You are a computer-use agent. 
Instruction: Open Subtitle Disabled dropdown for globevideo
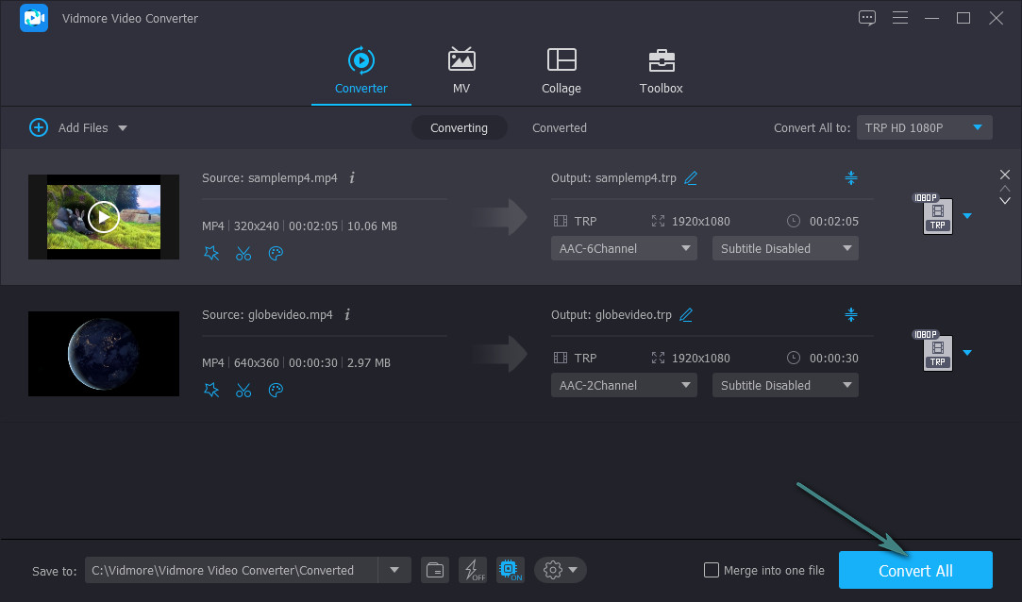click(785, 385)
